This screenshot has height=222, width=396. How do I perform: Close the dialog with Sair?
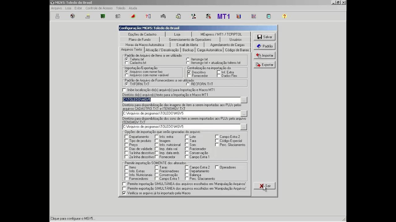tap(265, 186)
